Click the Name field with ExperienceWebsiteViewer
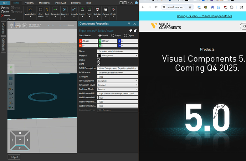246x161 pixels. [118, 51]
